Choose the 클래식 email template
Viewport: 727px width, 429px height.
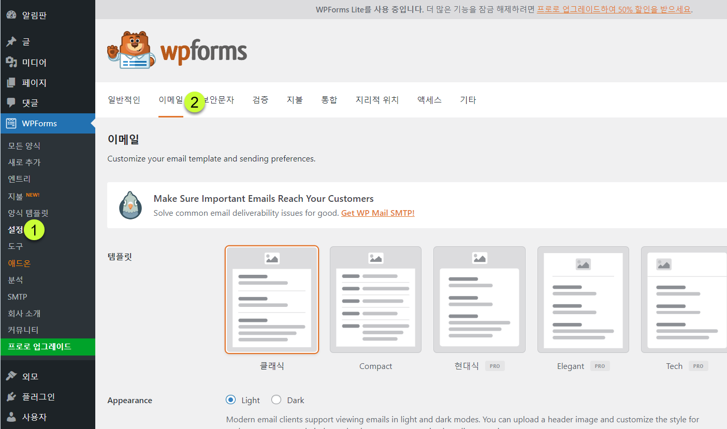(x=272, y=300)
